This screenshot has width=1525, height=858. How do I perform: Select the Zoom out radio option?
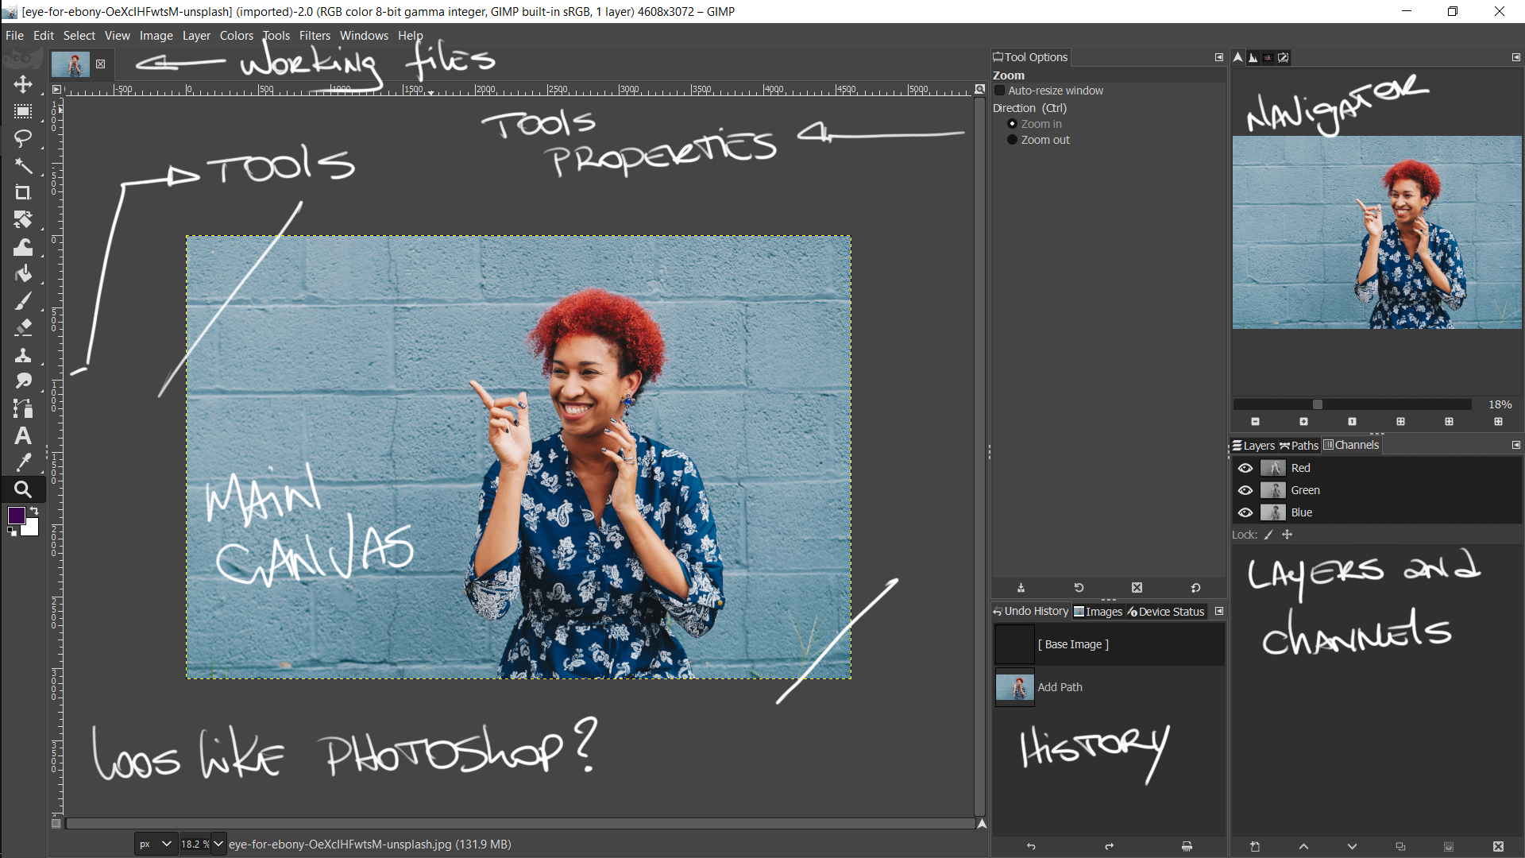coord(1012,140)
